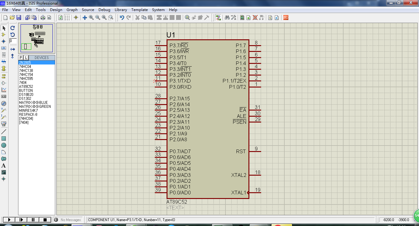Rotate the part anti-clockwise

[x=13, y=34]
